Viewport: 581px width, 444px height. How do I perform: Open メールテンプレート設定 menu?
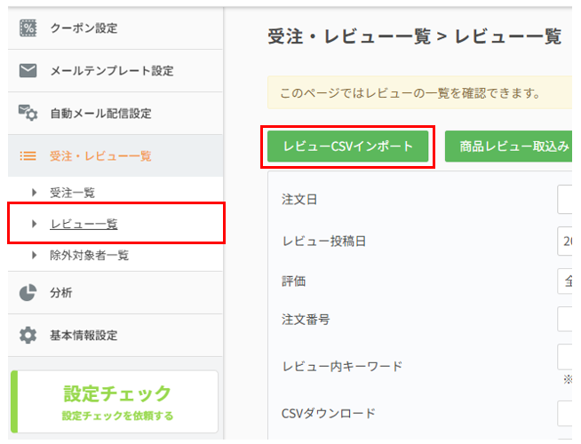(111, 71)
